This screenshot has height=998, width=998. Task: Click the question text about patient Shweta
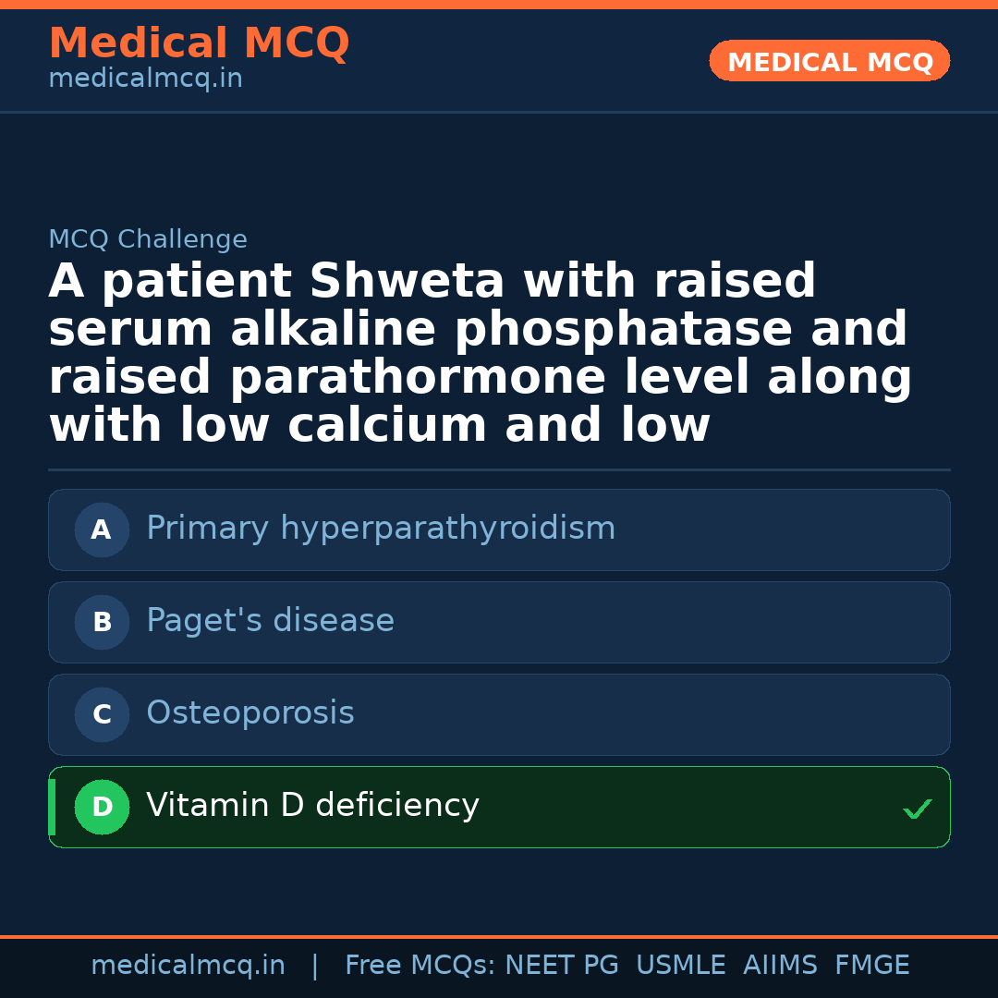pyautogui.click(x=481, y=354)
